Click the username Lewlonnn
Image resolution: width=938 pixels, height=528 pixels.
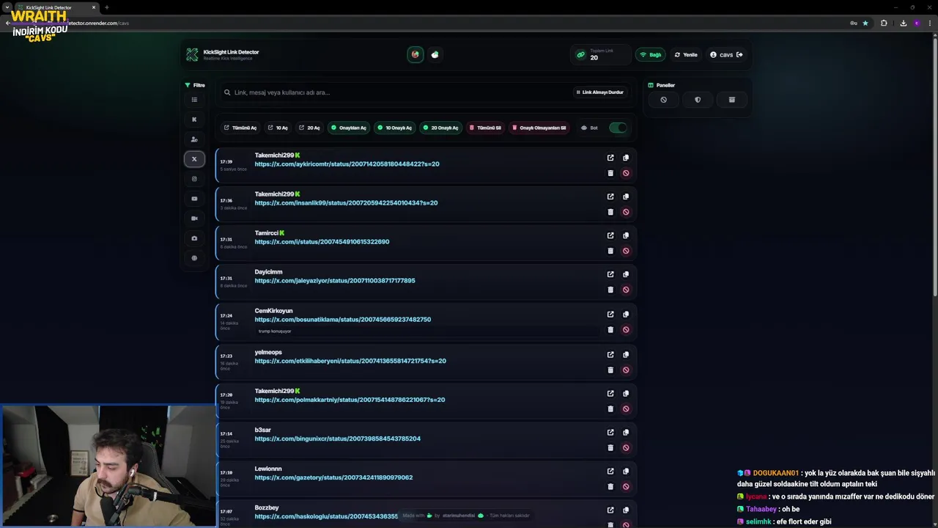268,469
